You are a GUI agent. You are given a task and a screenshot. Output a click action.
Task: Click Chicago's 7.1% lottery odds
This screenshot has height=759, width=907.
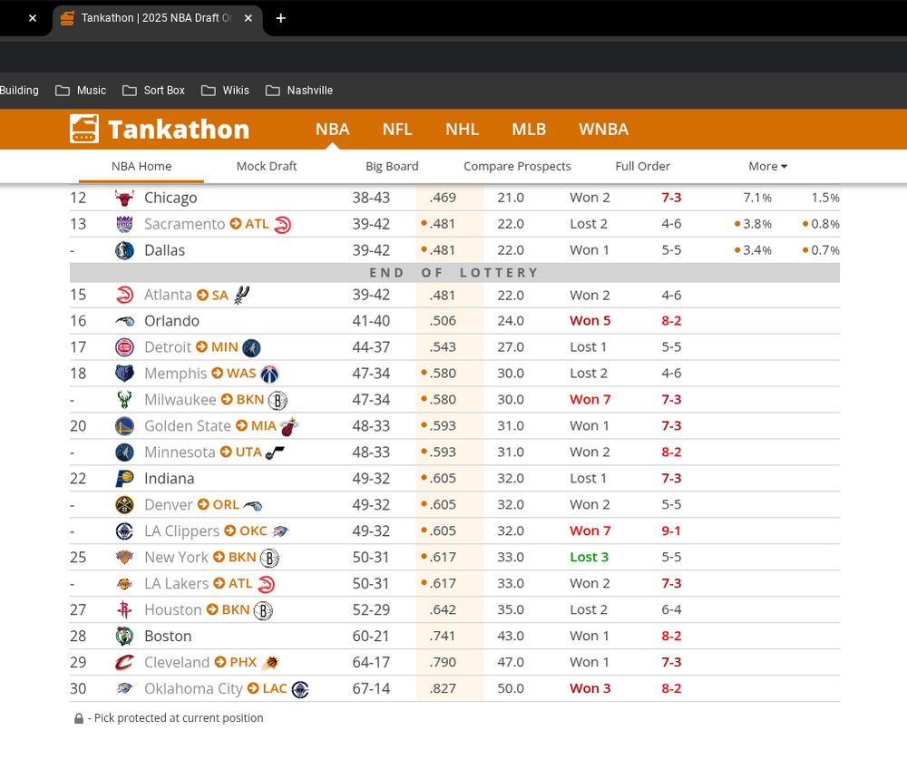pyautogui.click(x=757, y=198)
